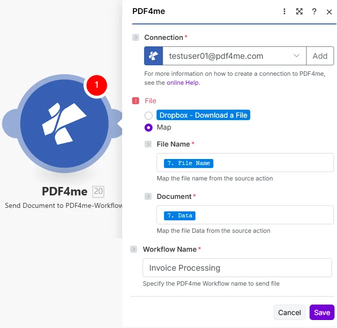This screenshot has width=337, height=328.
Task: Click the PDF4me module title under the circle
Action: coord(64,191)
